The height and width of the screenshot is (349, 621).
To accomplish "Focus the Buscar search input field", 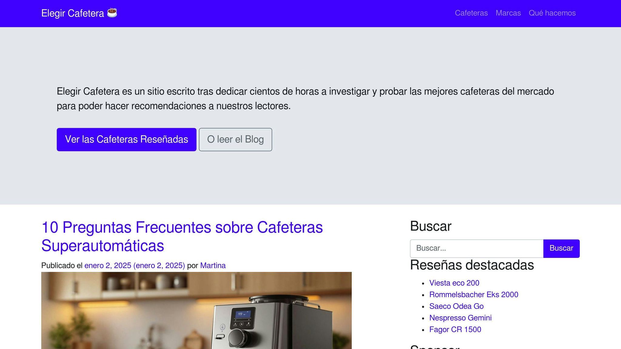I will click(x=476, y=248).
